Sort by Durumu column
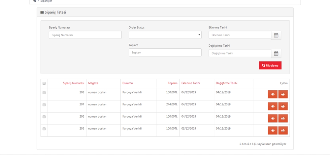 (x=127, y=83)
